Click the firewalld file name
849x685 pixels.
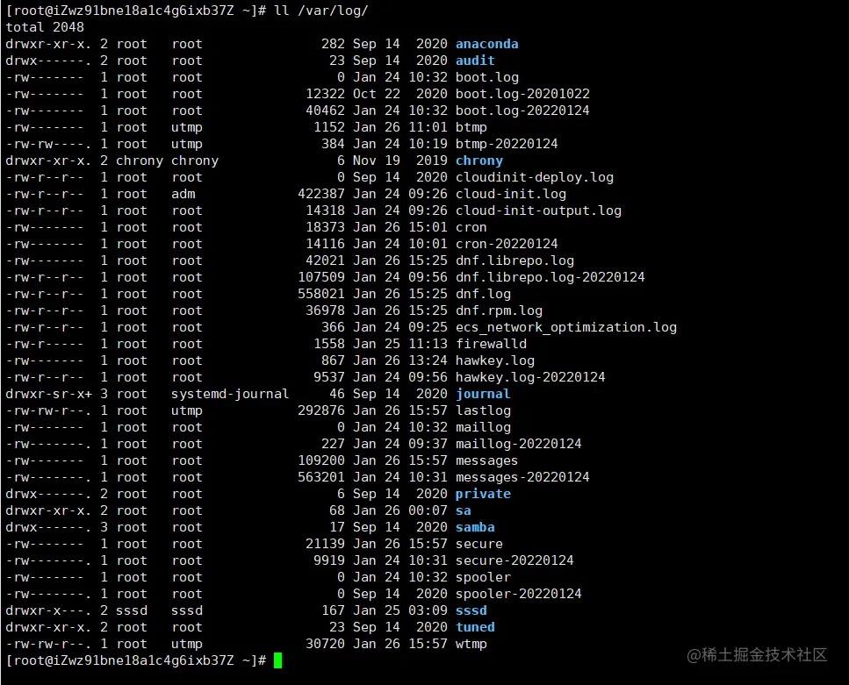tap(491, 344)
